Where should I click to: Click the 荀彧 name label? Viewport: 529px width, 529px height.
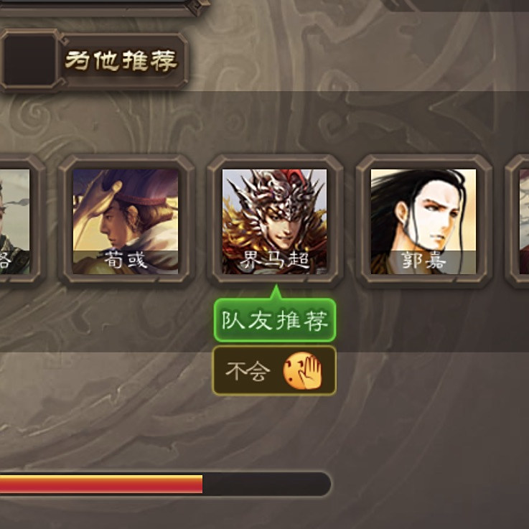pos(126,261)
